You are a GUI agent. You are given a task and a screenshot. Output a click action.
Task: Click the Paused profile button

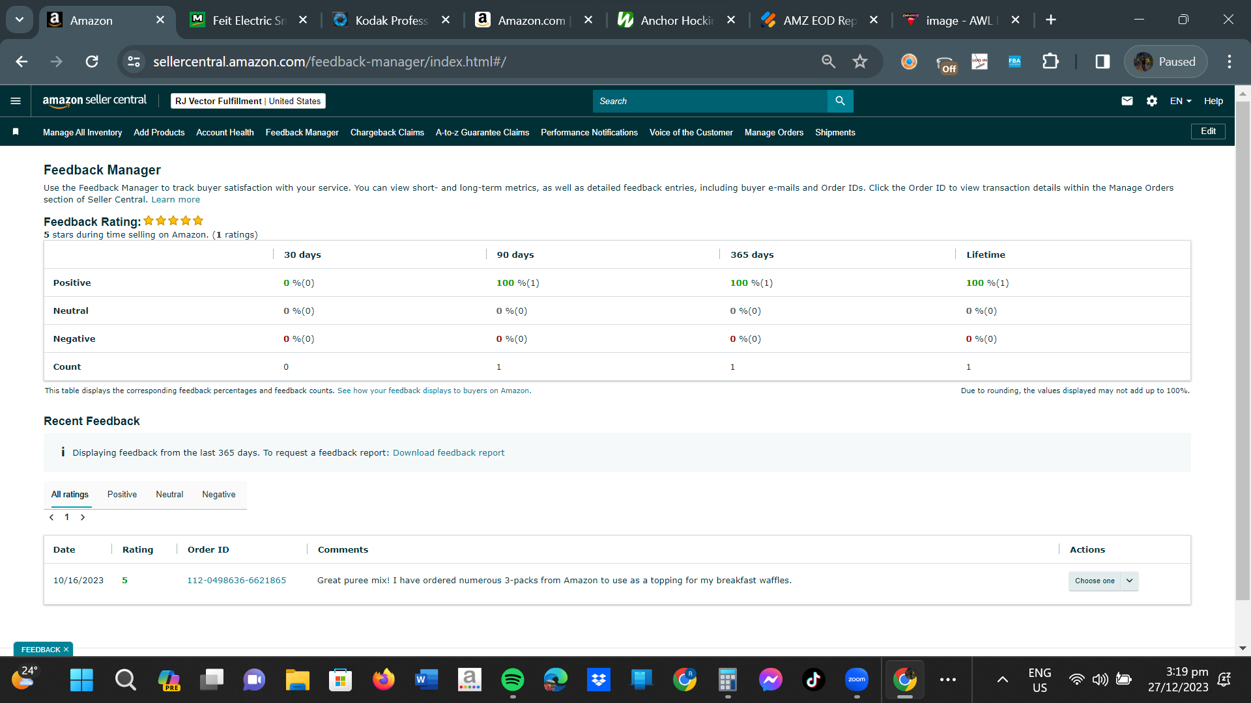click(x=1166, y=61)
